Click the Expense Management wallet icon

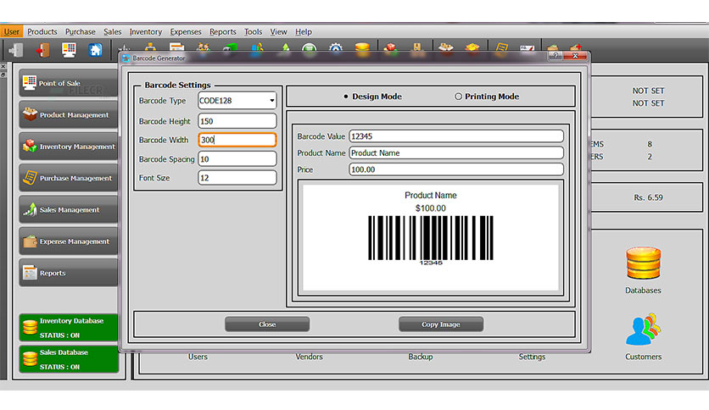[x=30, y=241]
